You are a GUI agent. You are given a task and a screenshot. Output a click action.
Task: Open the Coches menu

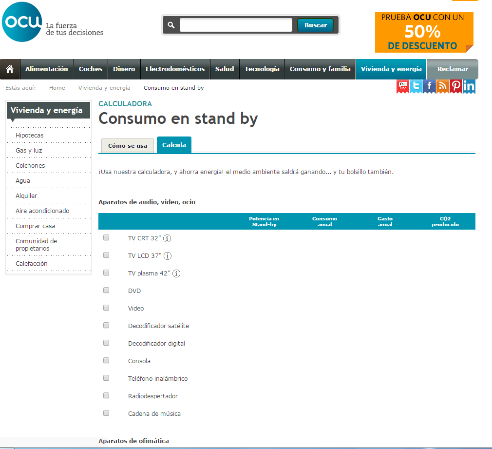pos(91,69)
